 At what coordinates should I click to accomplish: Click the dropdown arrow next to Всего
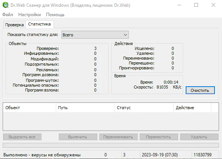[125, 35]
